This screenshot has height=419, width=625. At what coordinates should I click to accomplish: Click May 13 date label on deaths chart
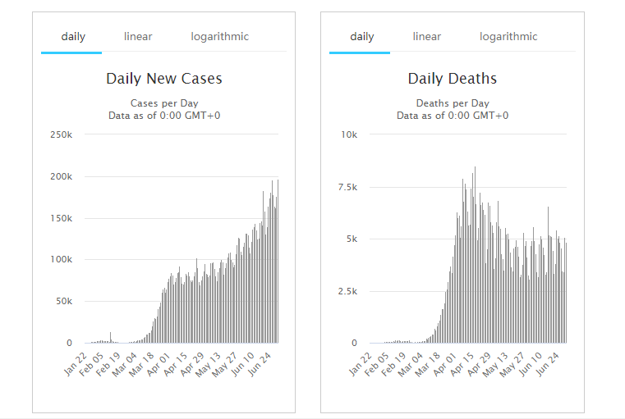[499, 362]
